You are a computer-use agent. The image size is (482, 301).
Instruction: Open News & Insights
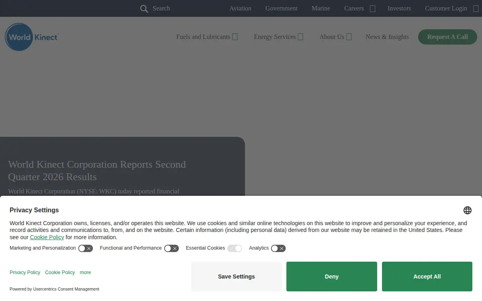pos(387,37)
